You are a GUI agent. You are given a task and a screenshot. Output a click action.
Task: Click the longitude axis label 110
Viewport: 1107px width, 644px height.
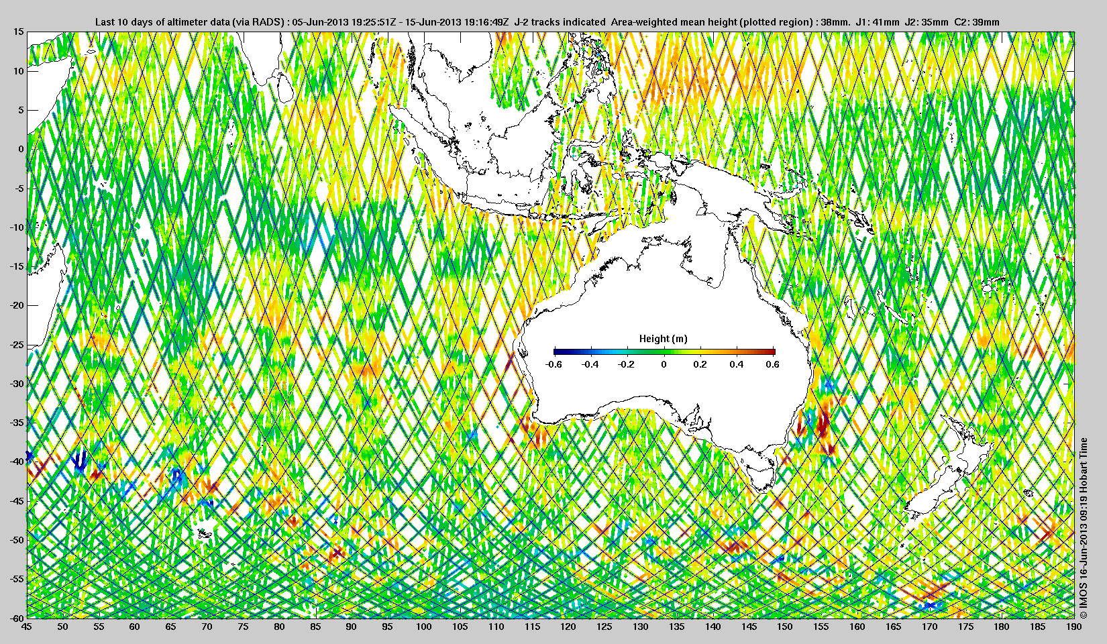[x=496, y=627]
